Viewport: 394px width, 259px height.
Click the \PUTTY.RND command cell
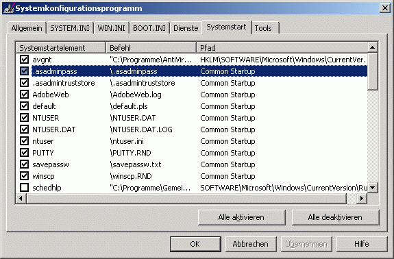[x=130, y=153]
